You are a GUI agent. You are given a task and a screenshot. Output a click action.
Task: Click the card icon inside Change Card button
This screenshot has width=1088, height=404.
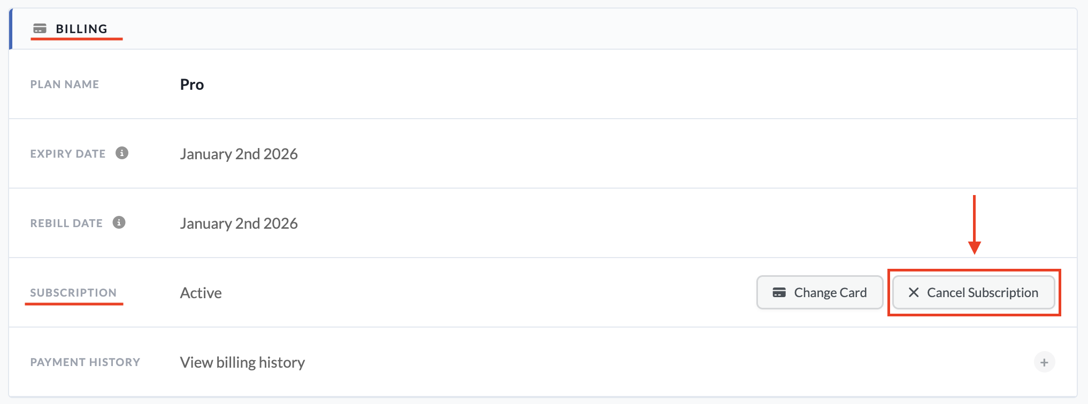click(779, 292)
